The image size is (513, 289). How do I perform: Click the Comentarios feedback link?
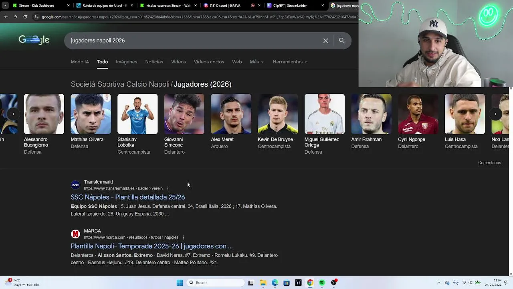click(489, 163)
